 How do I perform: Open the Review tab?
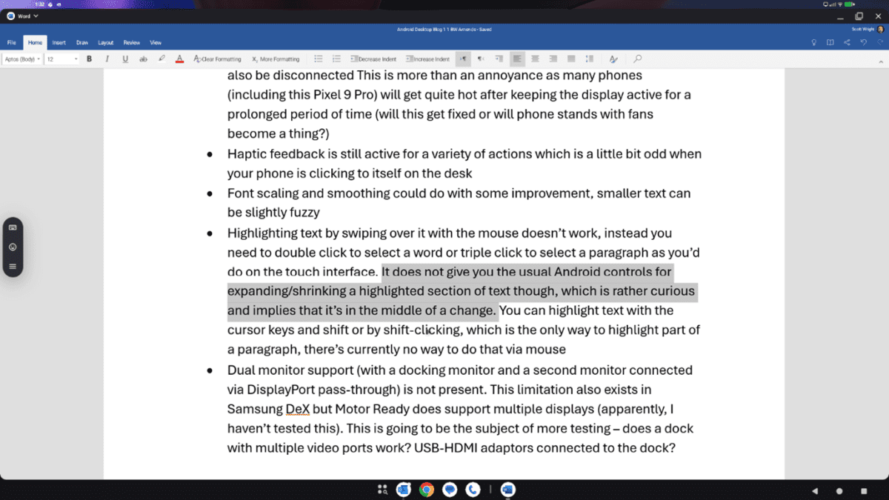(x=131, y=42)
